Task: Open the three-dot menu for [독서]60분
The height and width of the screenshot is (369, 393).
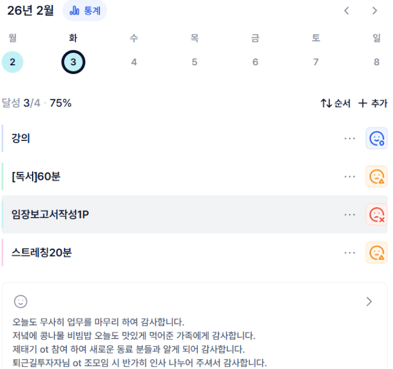Action: (x=350, y=176)
